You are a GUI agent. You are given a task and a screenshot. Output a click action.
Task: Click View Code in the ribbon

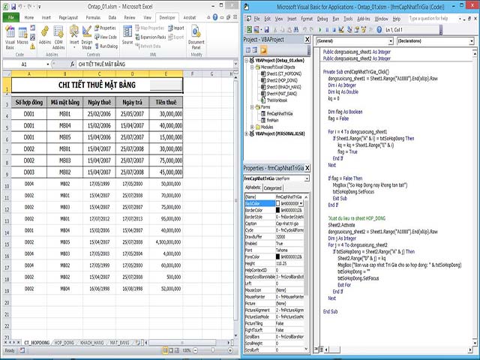[105, 37]
